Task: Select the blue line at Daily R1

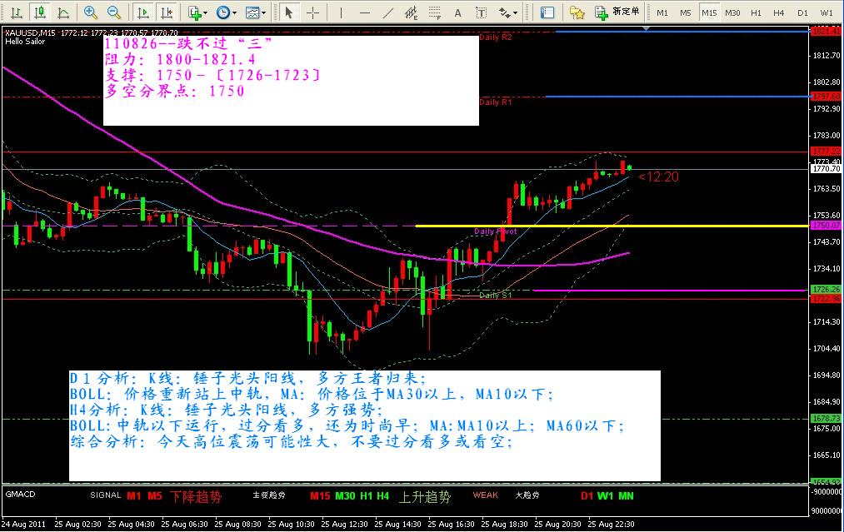Action: click(677, 97)
